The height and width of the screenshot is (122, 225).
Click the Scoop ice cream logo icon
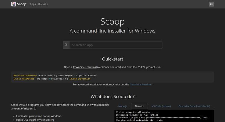[13, 4]
